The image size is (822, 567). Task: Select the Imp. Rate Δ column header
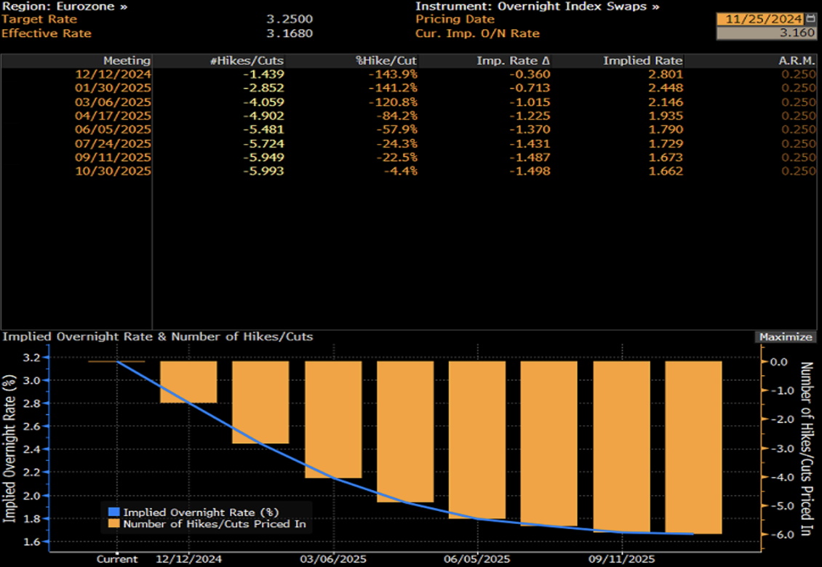point(514,61)
